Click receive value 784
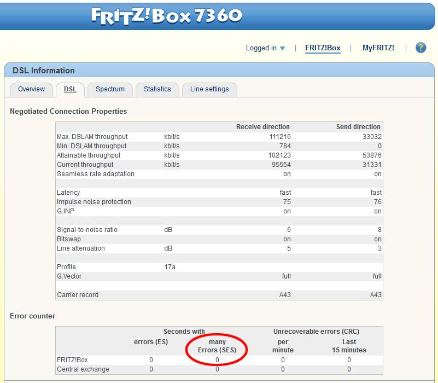This screenshot has height=383, width=438. pyautogui.click(x=285, y=146)
